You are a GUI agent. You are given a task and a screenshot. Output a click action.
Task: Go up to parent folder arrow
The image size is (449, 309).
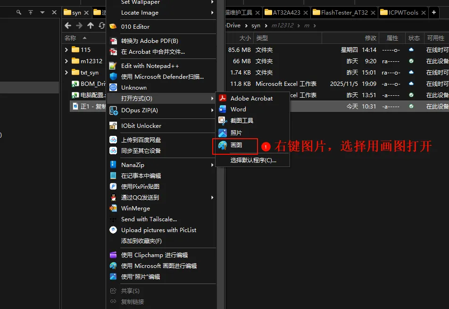91,25
